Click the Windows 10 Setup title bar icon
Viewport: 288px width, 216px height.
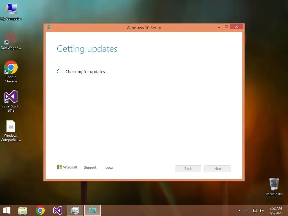48,27
